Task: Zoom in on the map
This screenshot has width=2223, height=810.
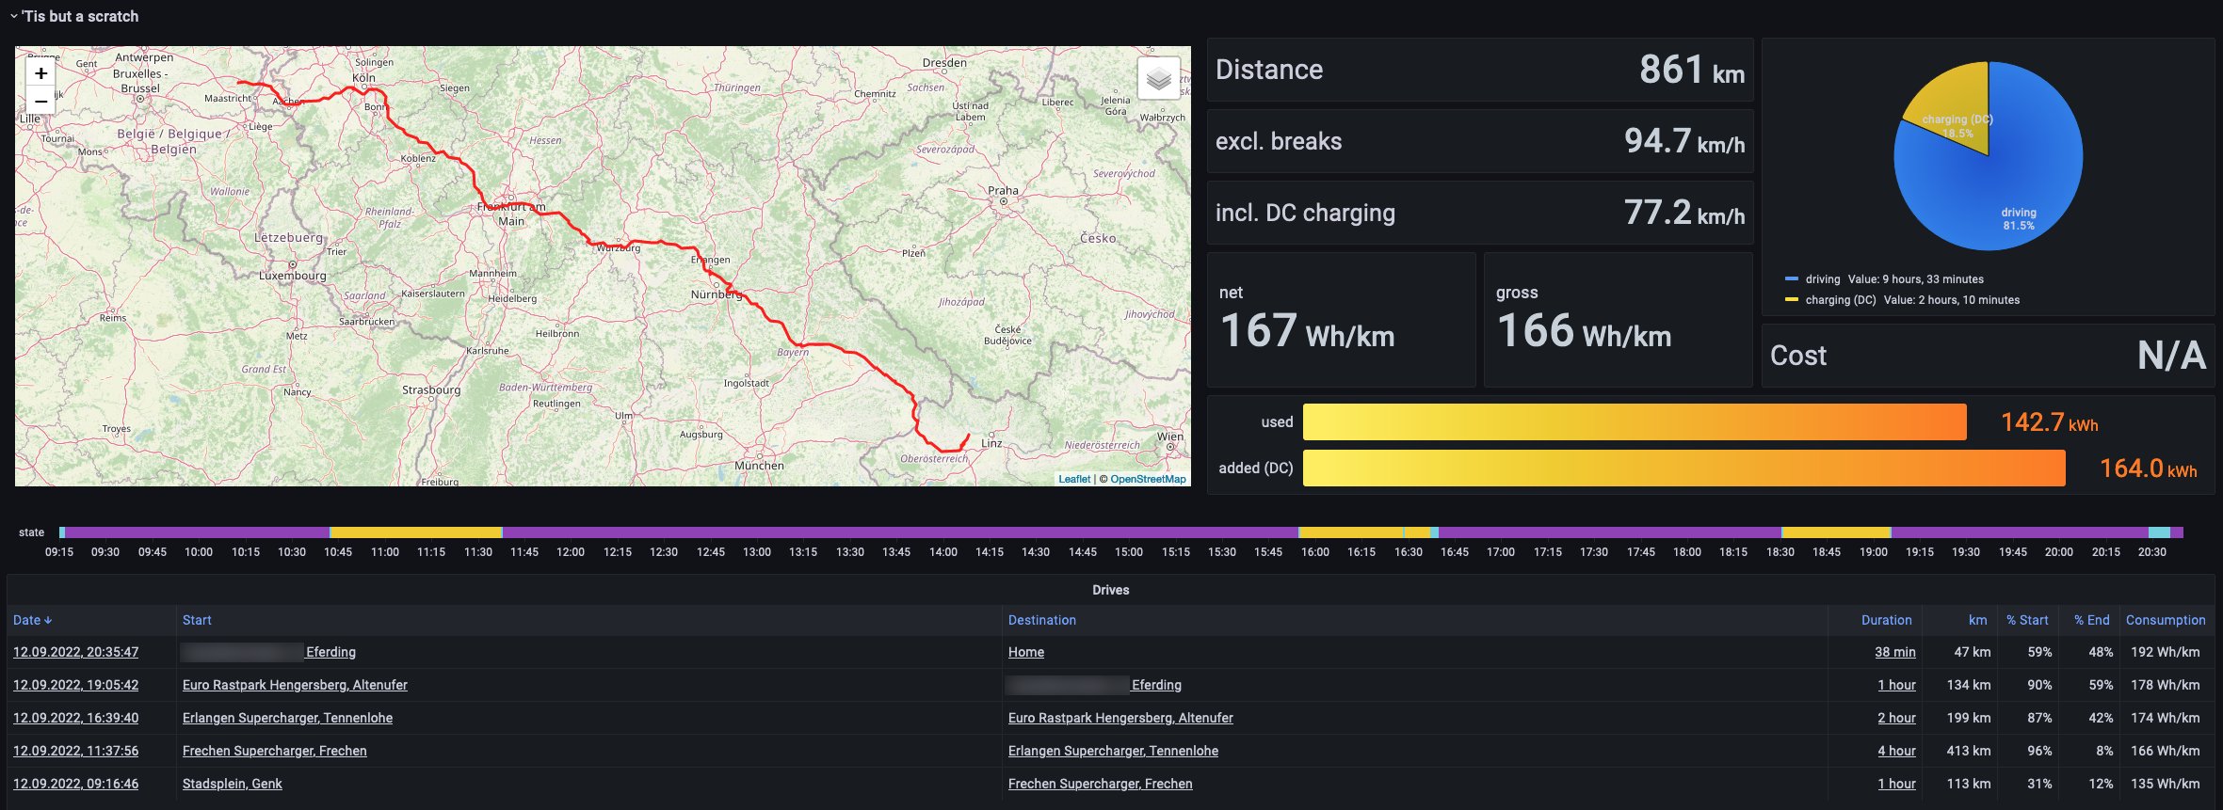Action: pyautogui.click(x=40, y=73)
